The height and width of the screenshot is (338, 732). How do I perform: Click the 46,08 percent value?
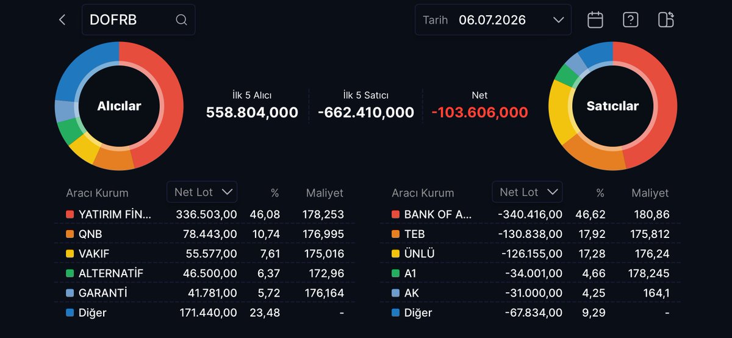click(264, 215)
